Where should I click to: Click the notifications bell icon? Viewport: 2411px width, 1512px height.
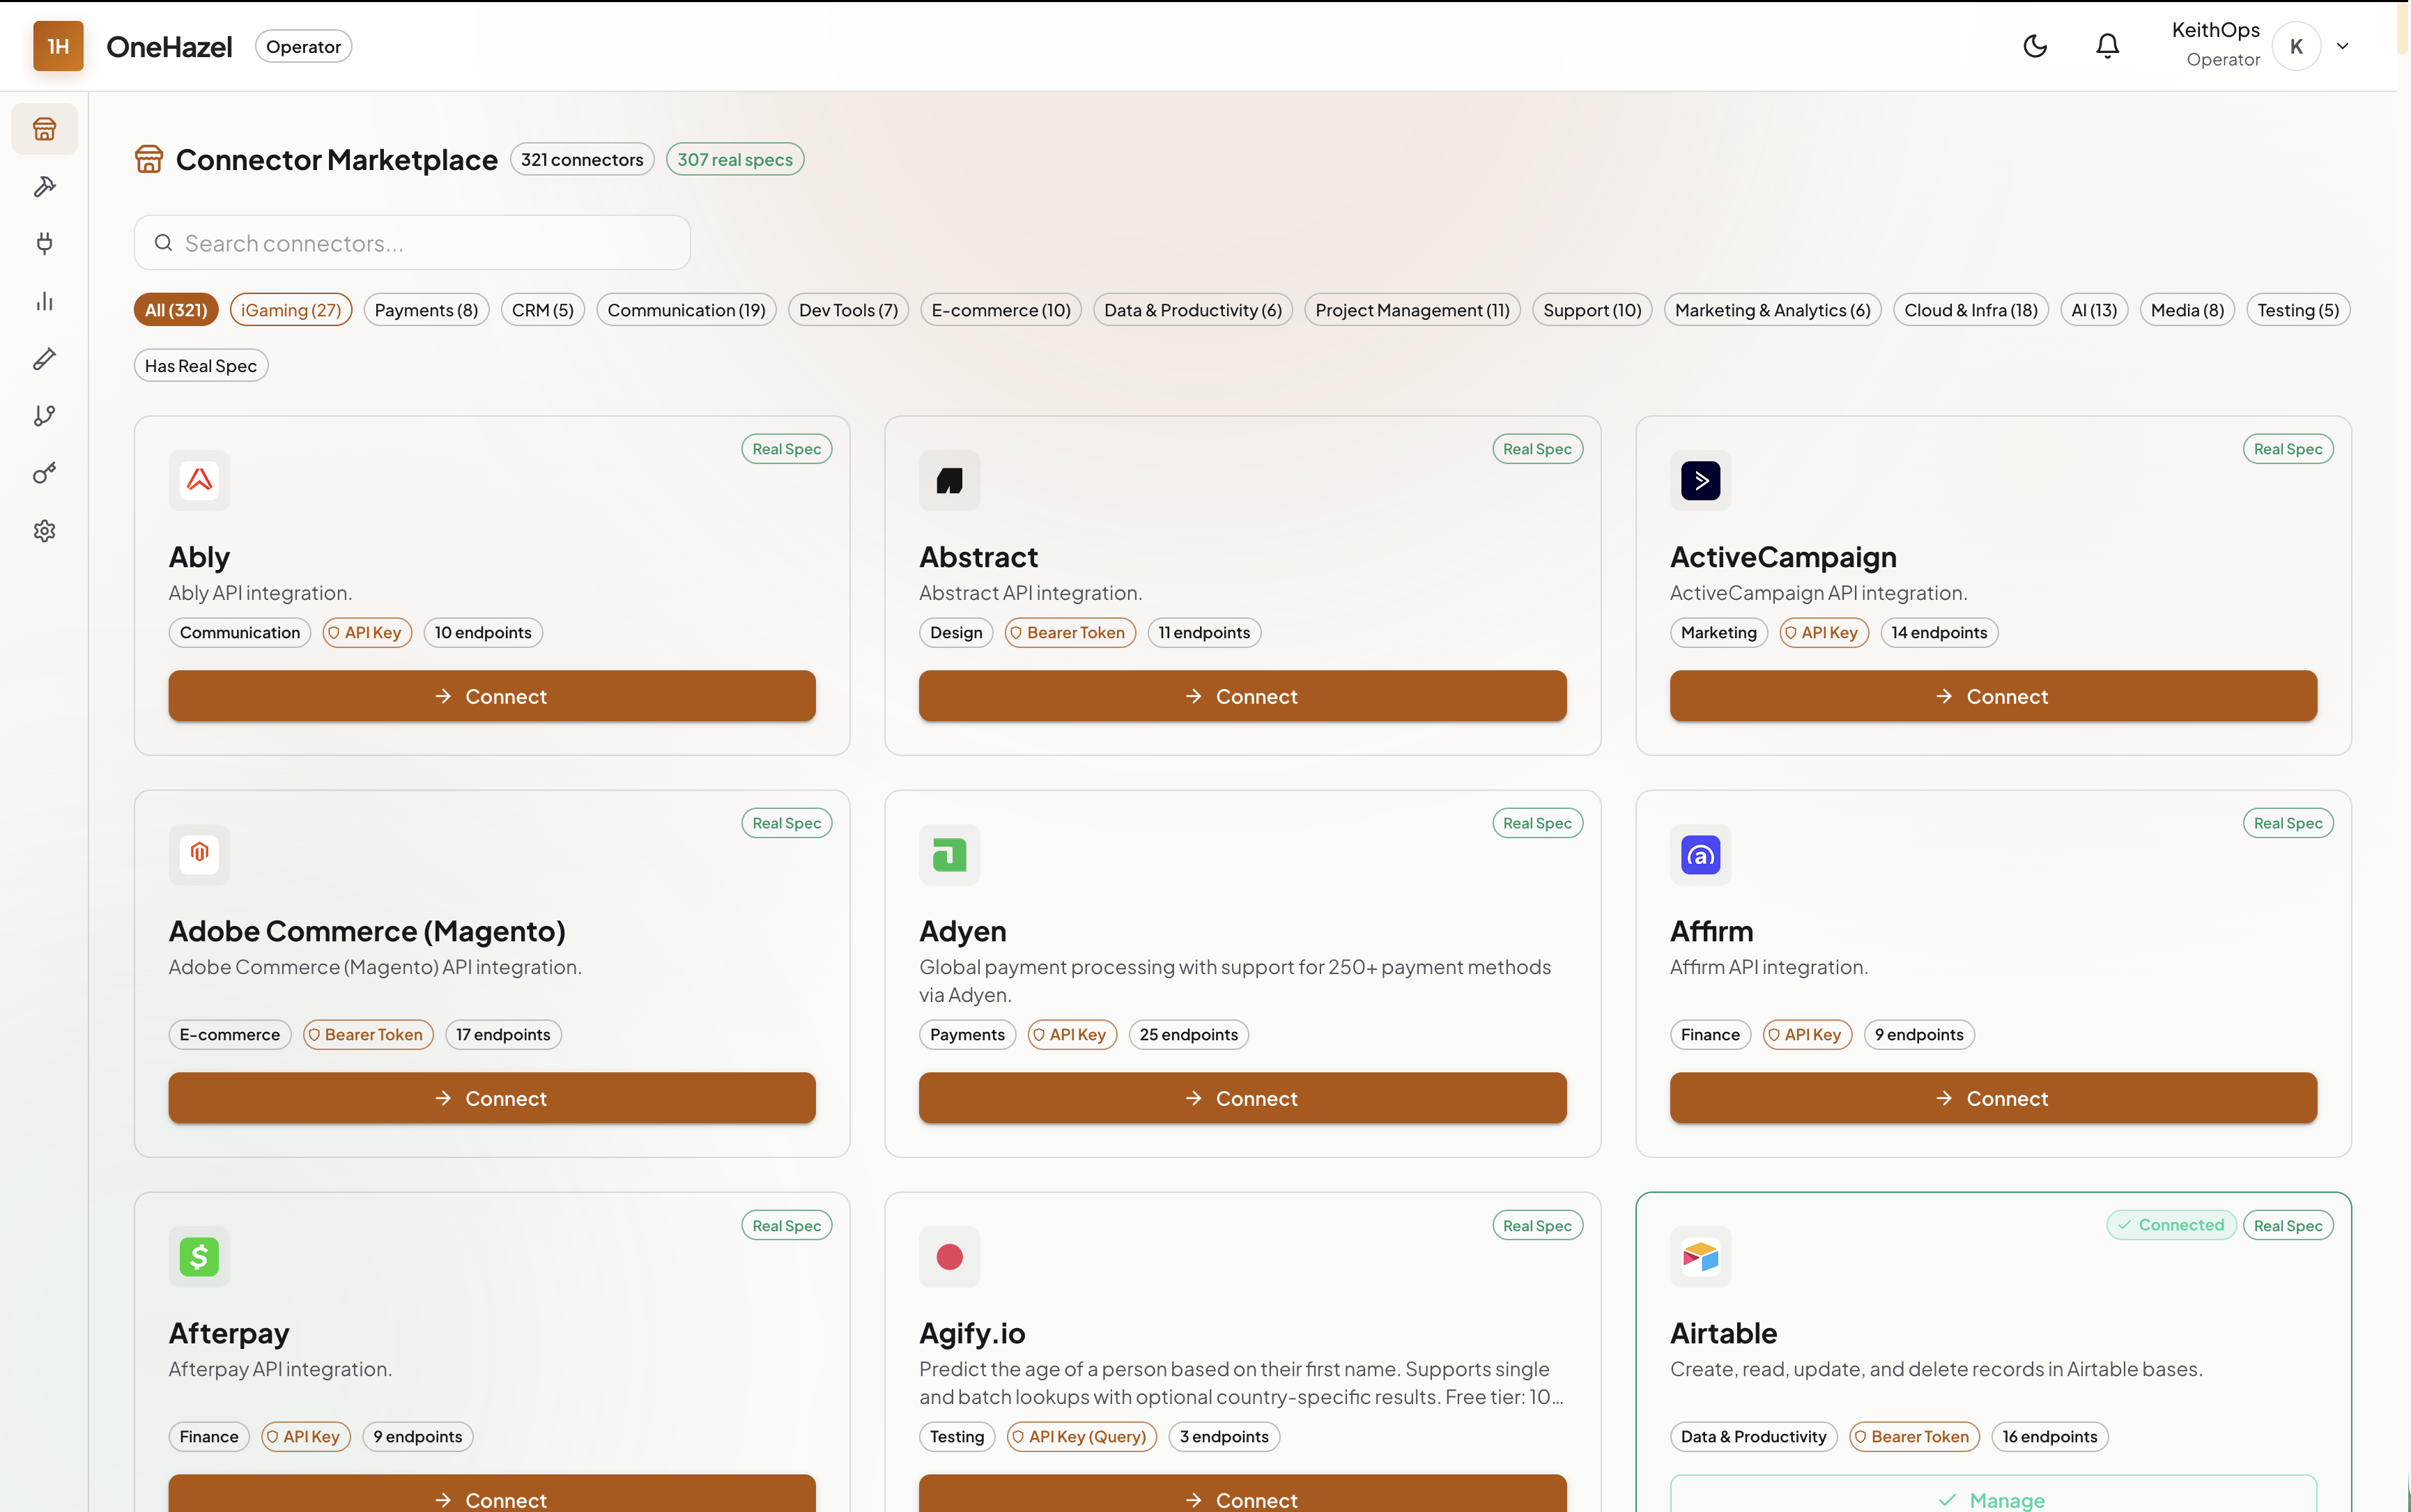click(x=2107, y=46)
